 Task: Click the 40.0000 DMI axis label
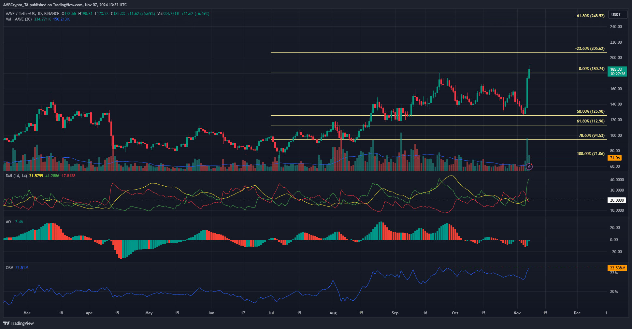coord(617,180)
